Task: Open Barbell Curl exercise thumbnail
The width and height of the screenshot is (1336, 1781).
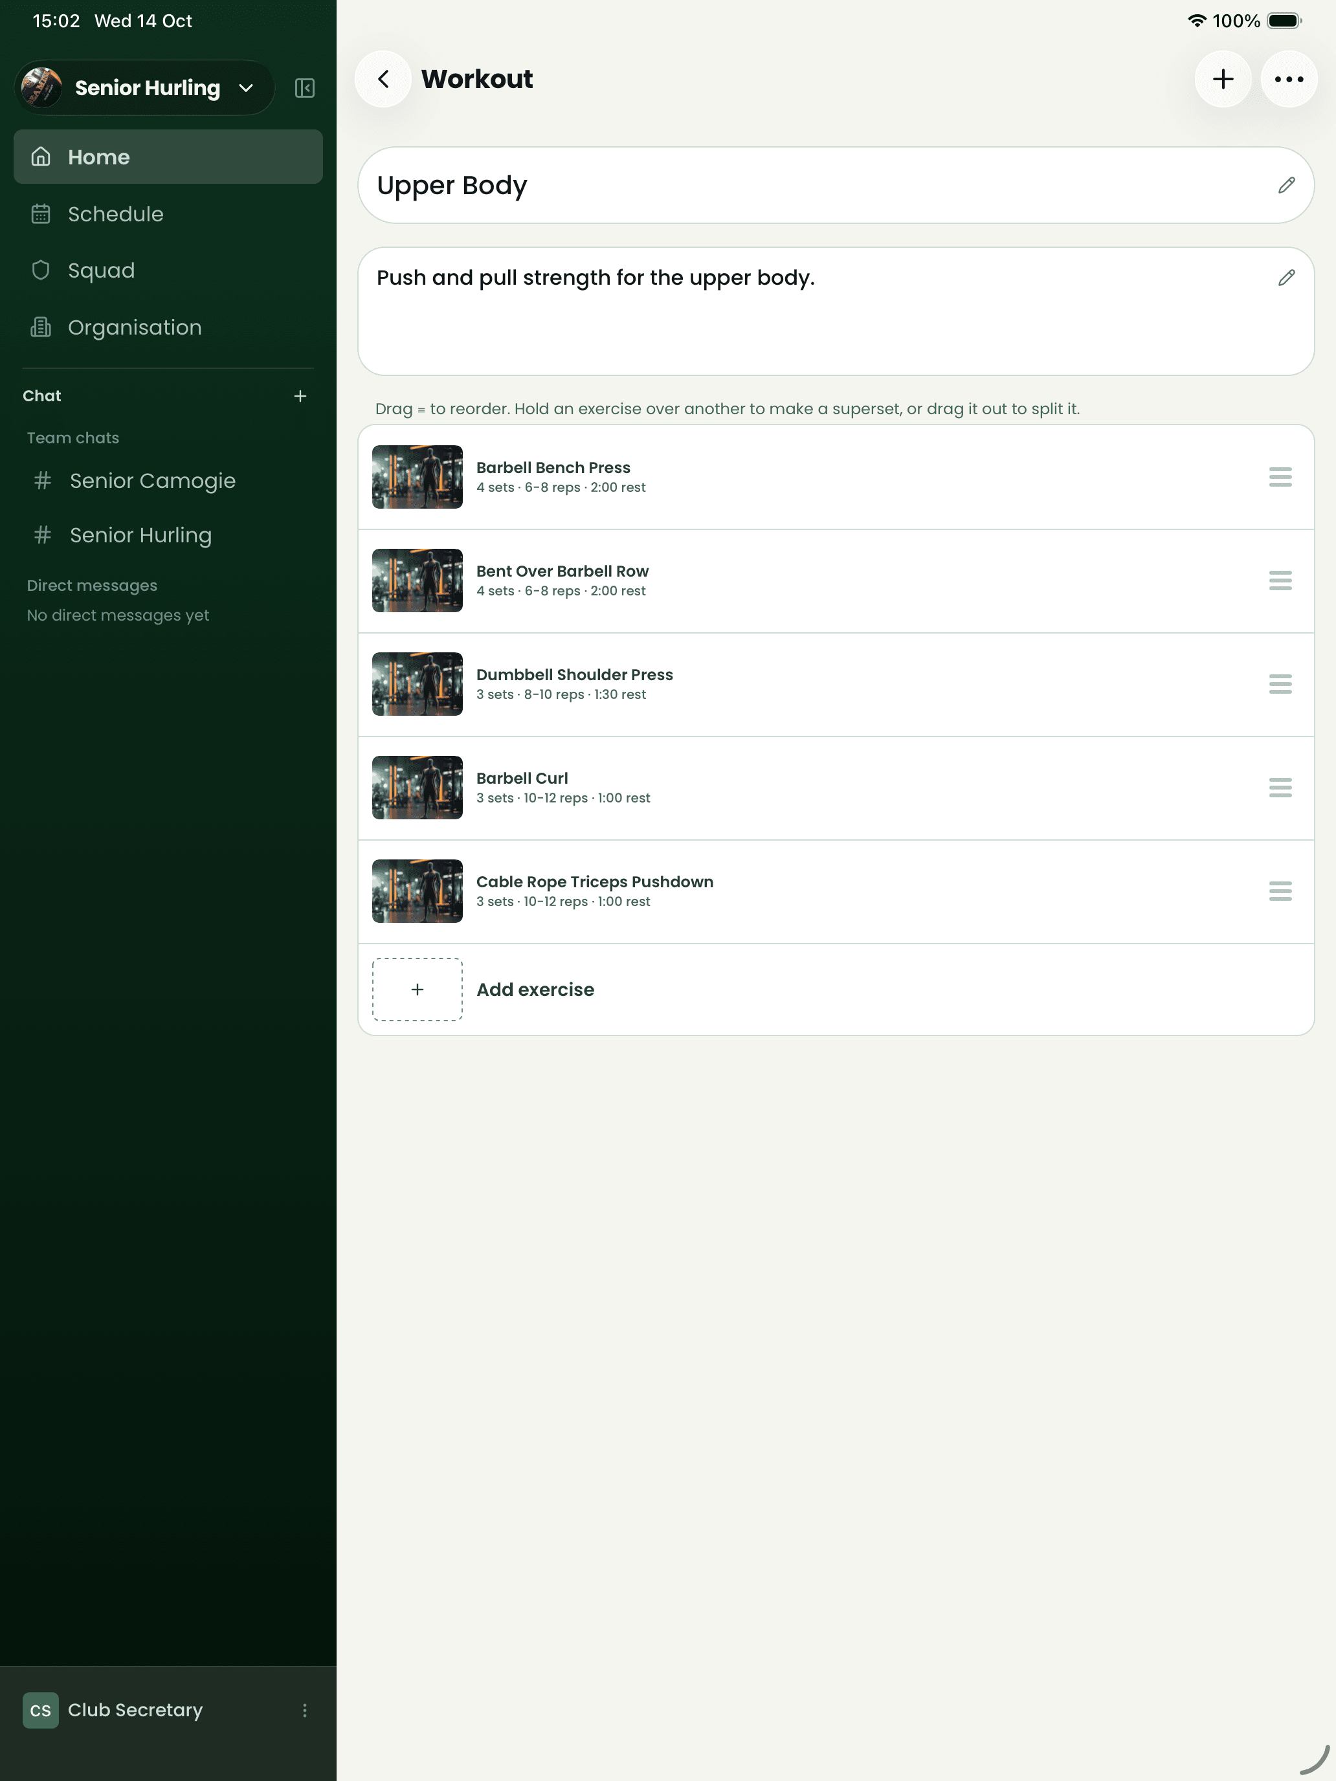Action: click(x=417, y=788)
